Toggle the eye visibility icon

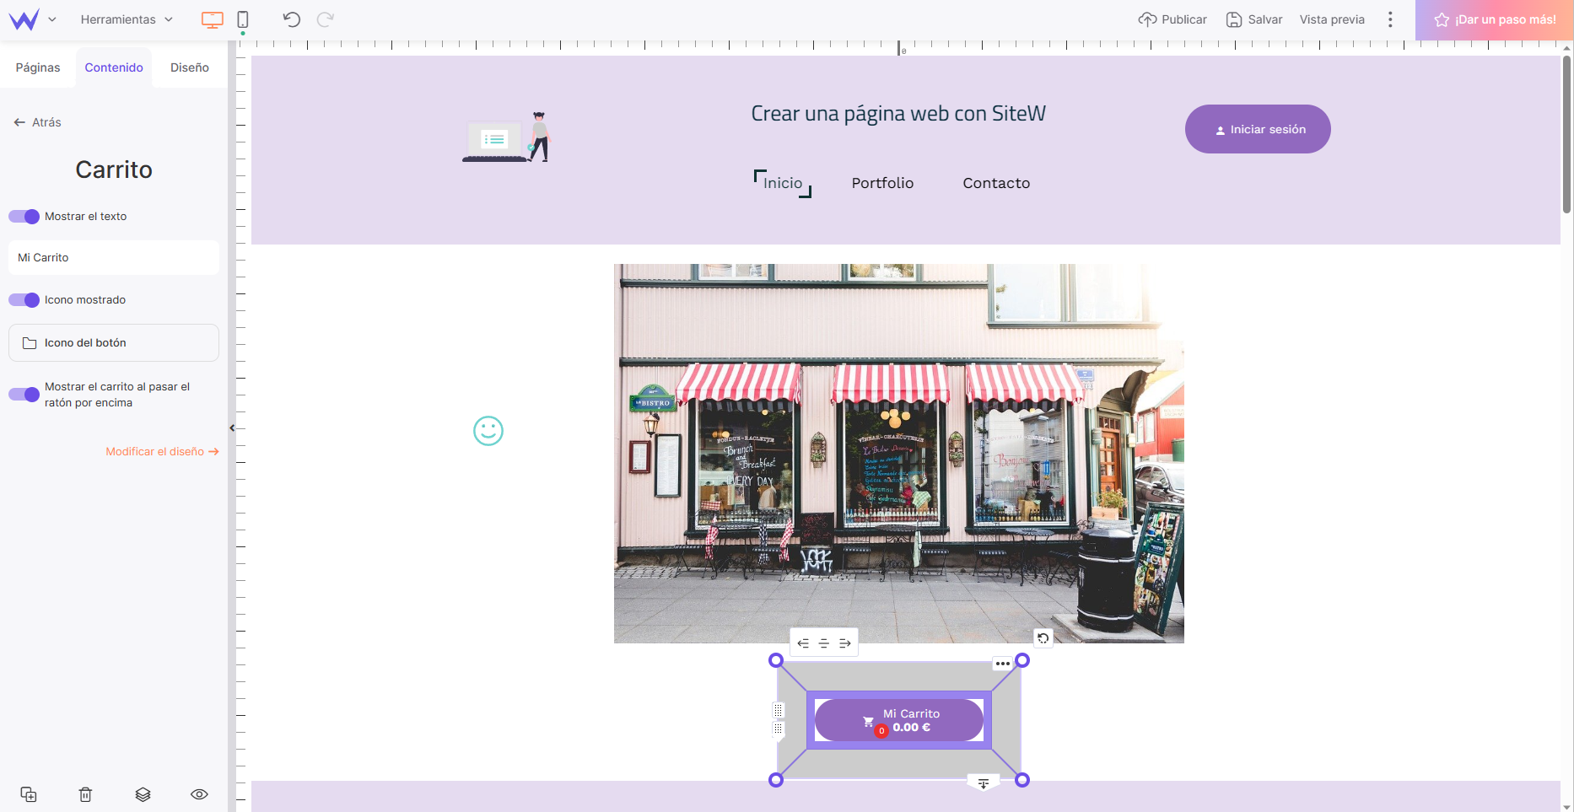199,794
